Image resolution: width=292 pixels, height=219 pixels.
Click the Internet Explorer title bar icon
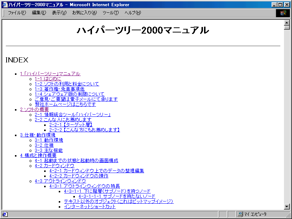(x=5, y=5)
